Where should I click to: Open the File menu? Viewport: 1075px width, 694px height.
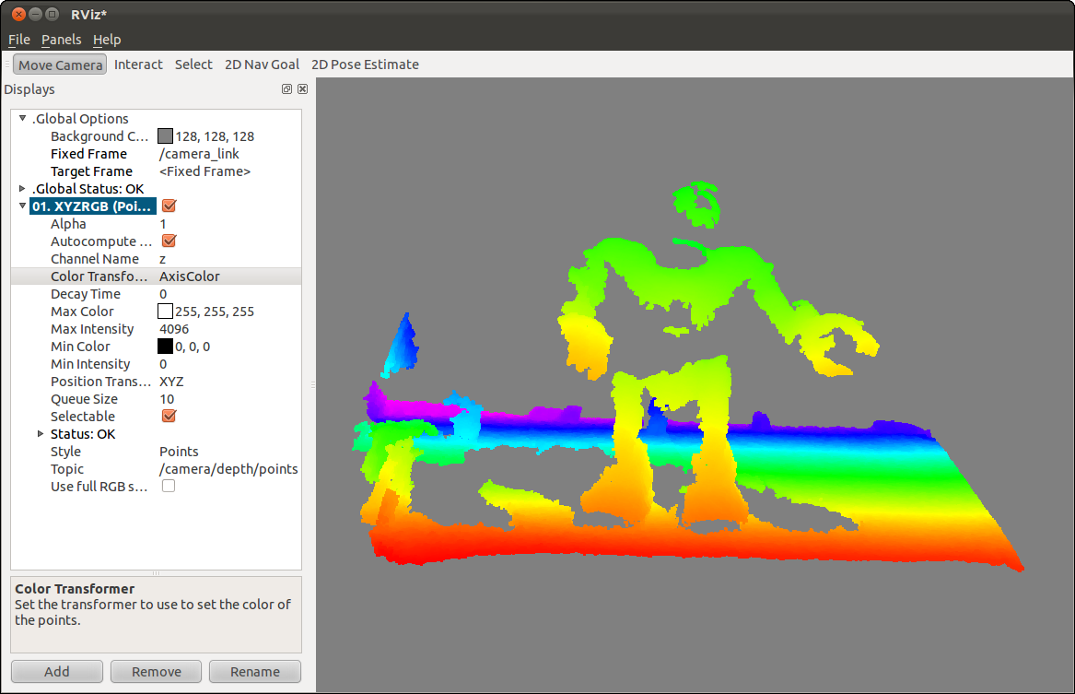[x=19, y=40]
